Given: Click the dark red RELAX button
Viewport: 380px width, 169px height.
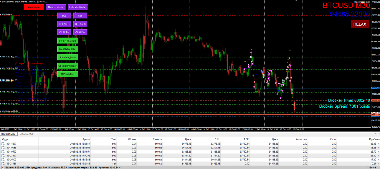Looking at the screenshot, I should click(x=360, y=24).
